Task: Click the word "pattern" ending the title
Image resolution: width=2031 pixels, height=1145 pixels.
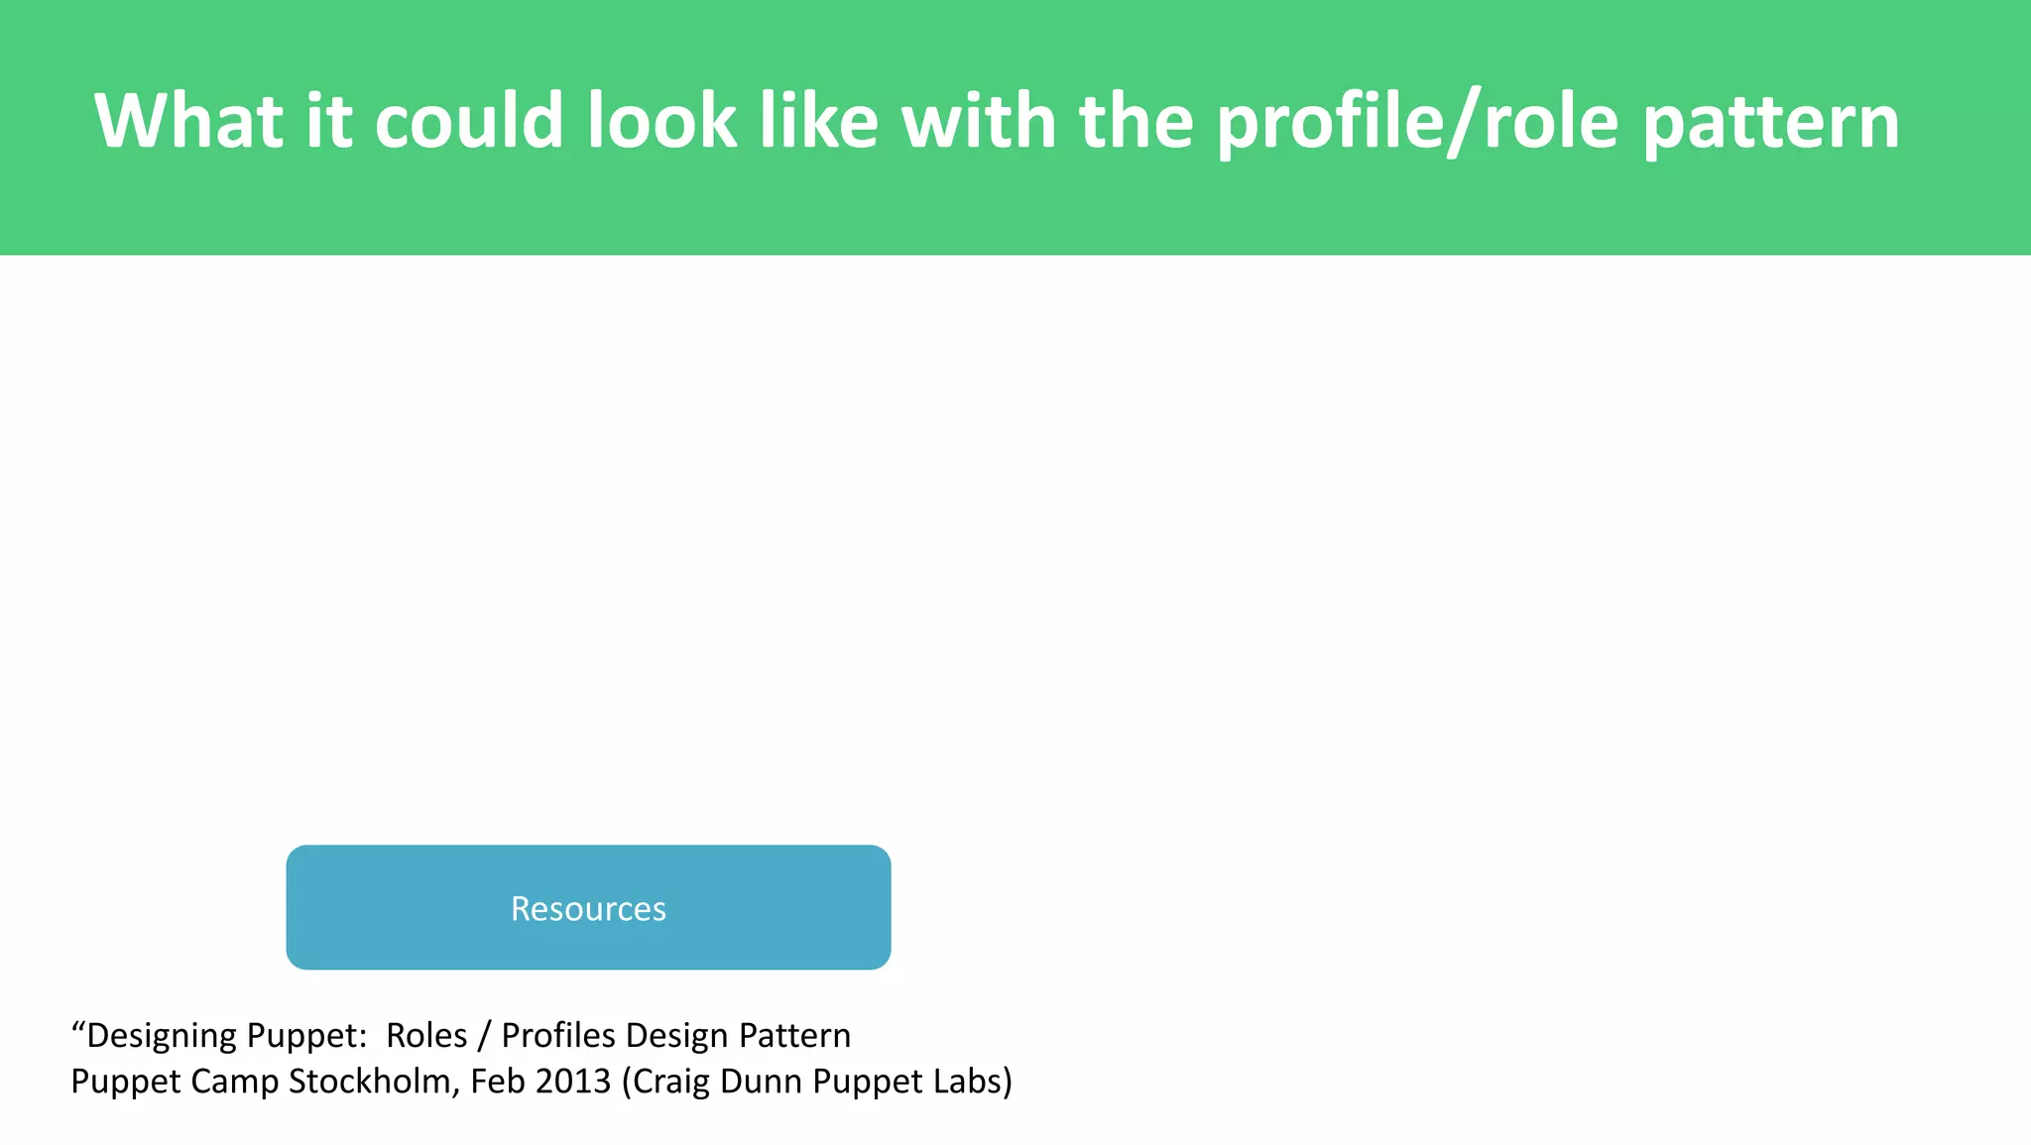Action: click(1771, 121)
